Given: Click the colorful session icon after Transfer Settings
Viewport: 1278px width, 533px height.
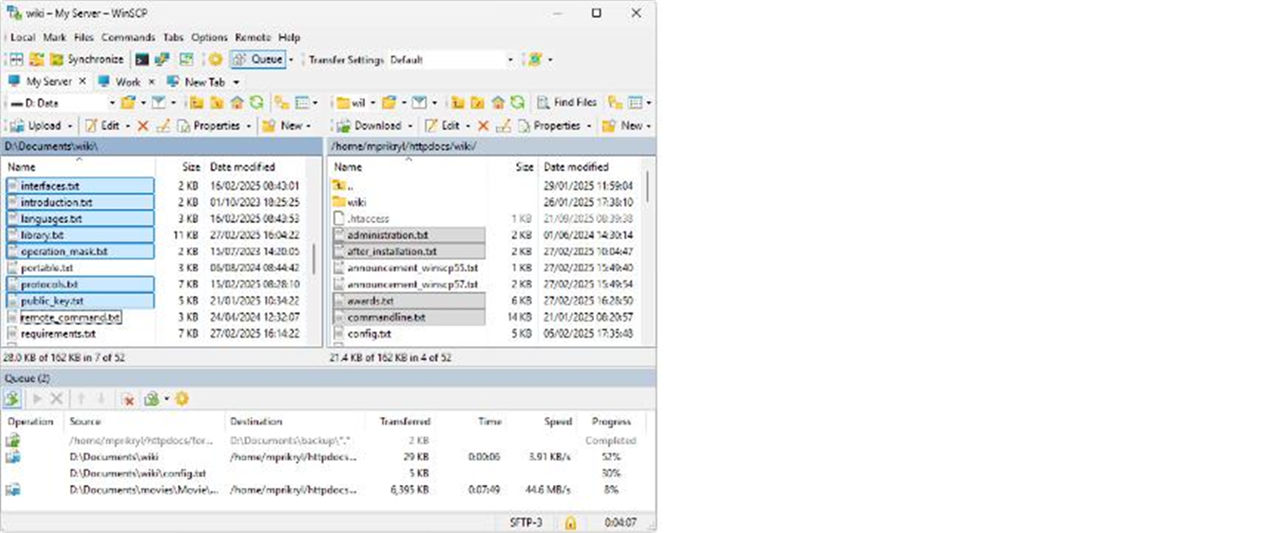Looking at the screenshot, I should 535,60.
